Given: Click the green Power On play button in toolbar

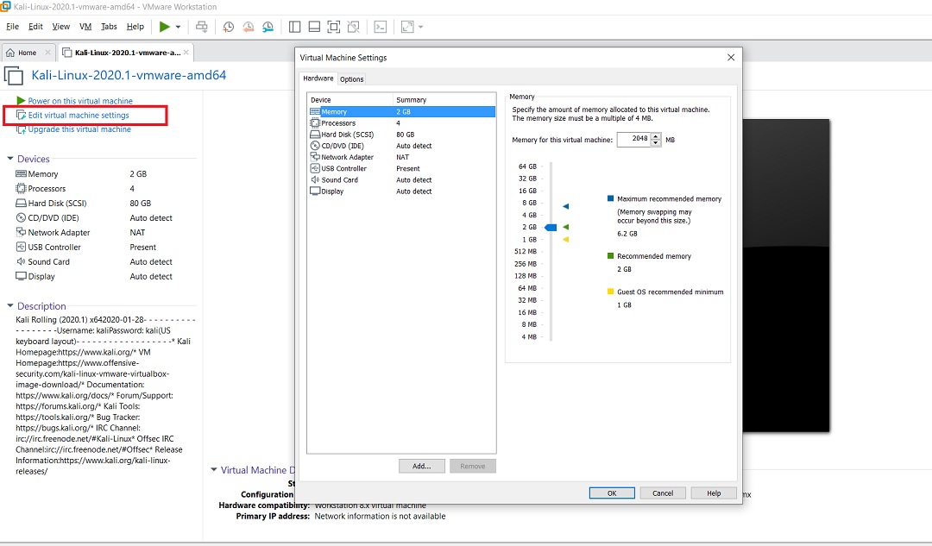Looking at the screenshot, I should [x=165, y=27].
